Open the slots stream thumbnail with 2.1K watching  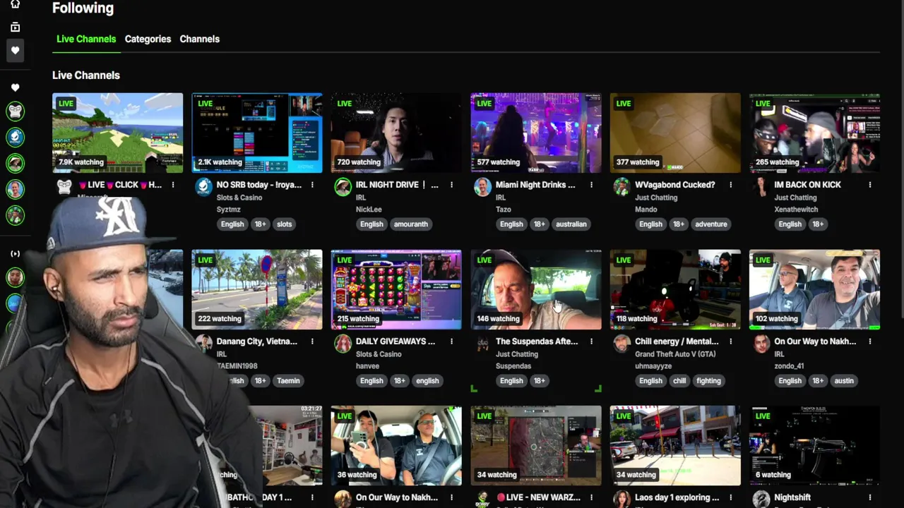coord(257,133)
